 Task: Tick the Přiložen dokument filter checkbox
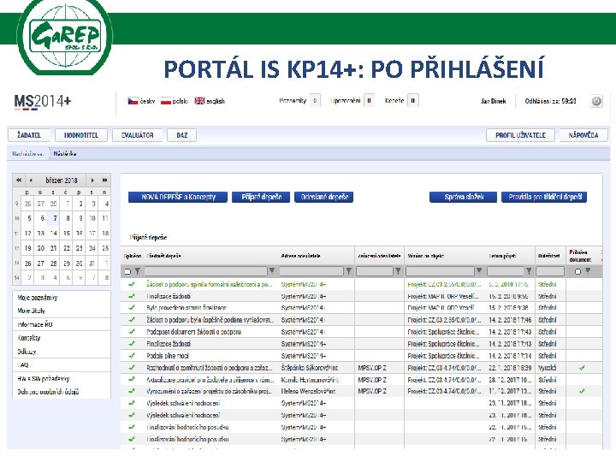(x=577, y=271)
